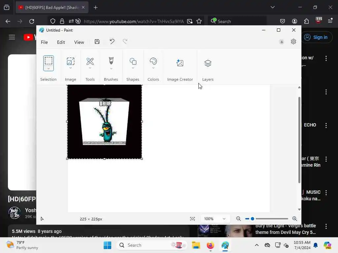The height and width of the screenshot is (253, 338).
Task: Open the View menu in Paint
Action: (x=79, y=42)
